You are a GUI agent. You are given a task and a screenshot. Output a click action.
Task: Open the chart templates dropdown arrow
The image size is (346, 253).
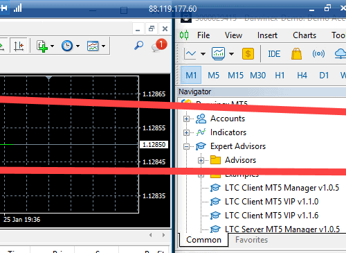coord(103,46)
